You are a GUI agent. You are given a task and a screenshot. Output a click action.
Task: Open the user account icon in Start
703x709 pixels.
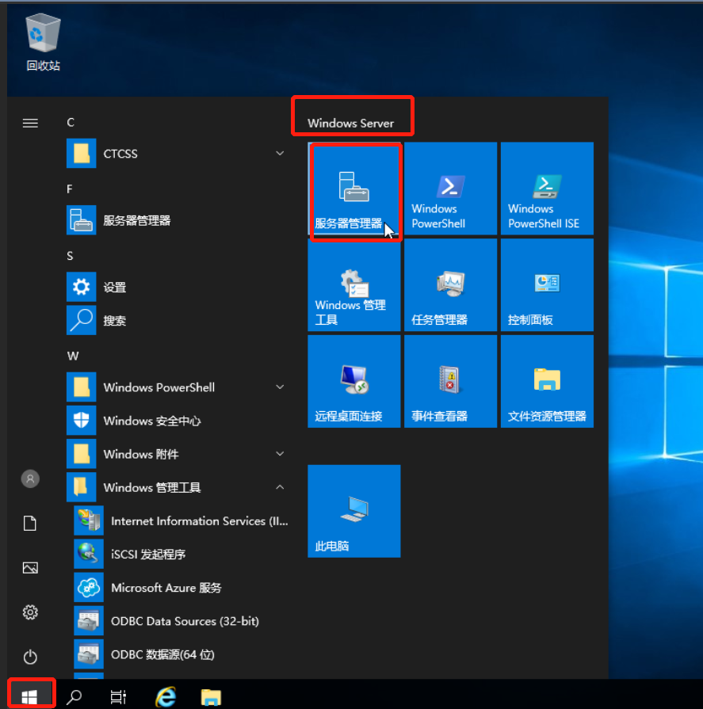(30, 478)
